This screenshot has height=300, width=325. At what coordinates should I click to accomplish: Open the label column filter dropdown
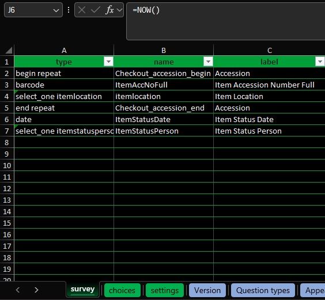click(x=320, y=62)
